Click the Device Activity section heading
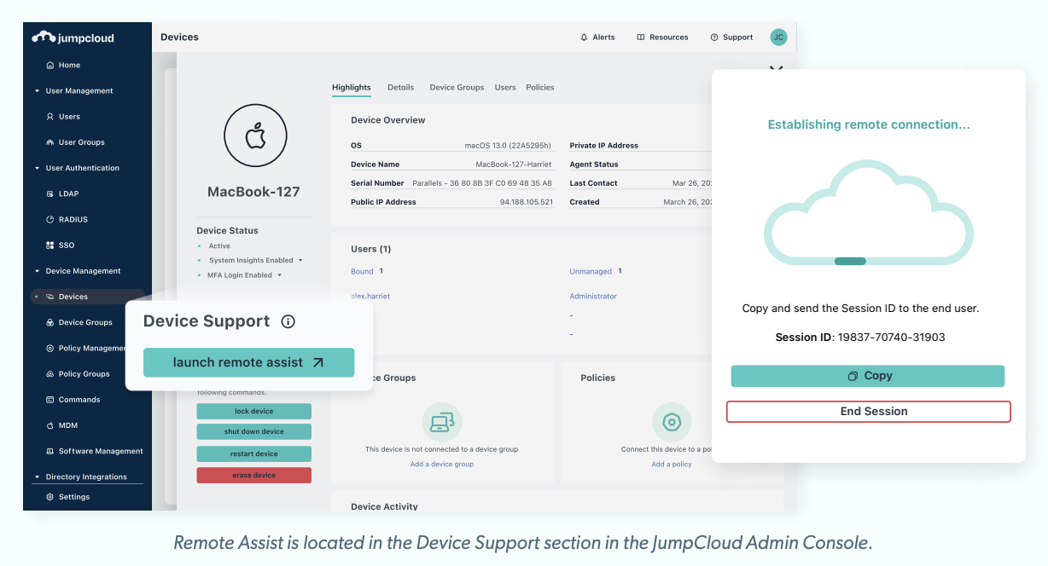 click(384, 506)
